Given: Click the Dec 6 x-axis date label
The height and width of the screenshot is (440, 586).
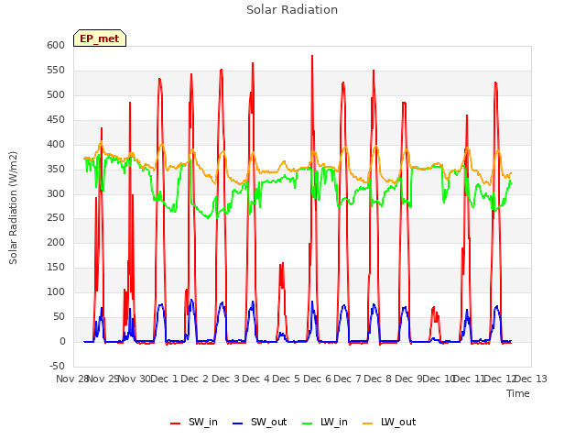Looking at the screenshot, I should [317, 379].
